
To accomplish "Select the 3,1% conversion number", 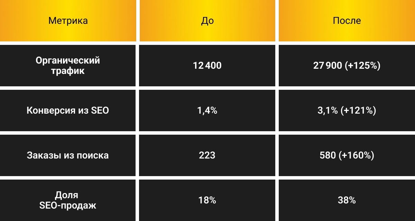I will (x=328, y=111).
